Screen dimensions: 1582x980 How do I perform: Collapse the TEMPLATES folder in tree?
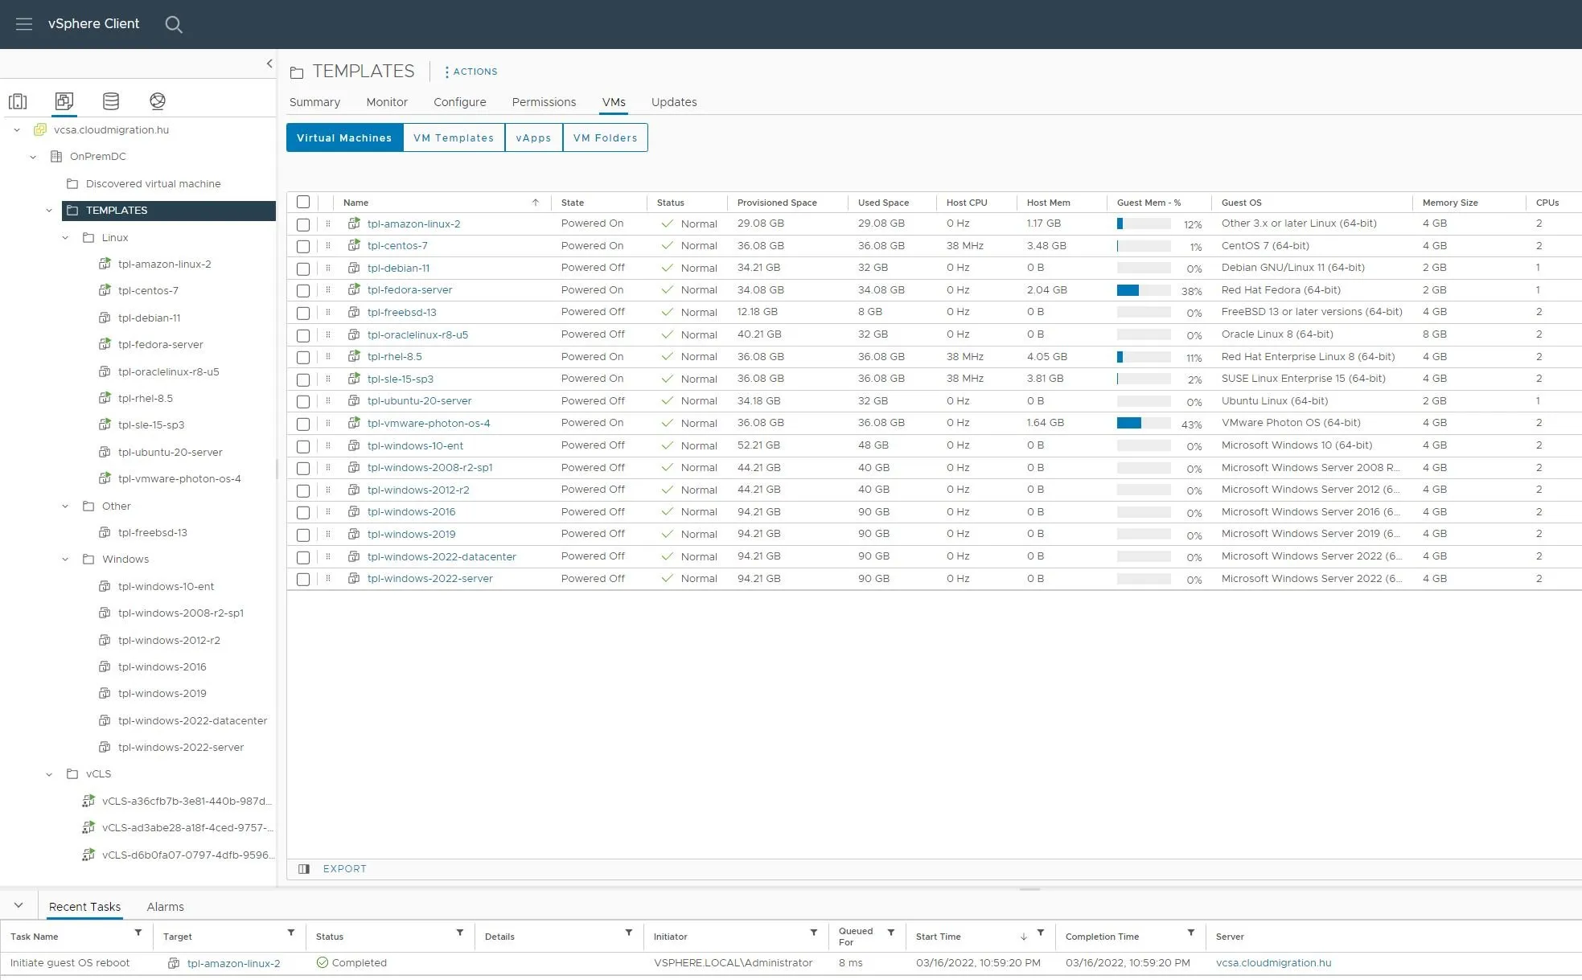[x=49, y=211]
